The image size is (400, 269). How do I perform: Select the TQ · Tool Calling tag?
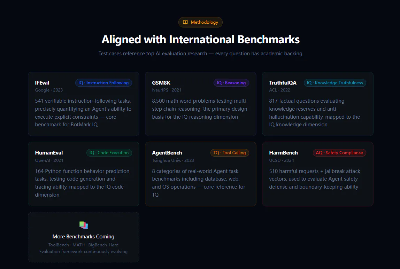[230, 153]
